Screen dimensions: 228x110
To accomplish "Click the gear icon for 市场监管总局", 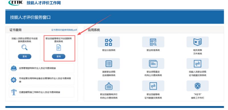I will (x=14, y=80).
